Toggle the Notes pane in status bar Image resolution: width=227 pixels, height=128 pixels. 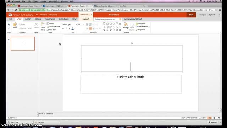click(x=203, y=118)
